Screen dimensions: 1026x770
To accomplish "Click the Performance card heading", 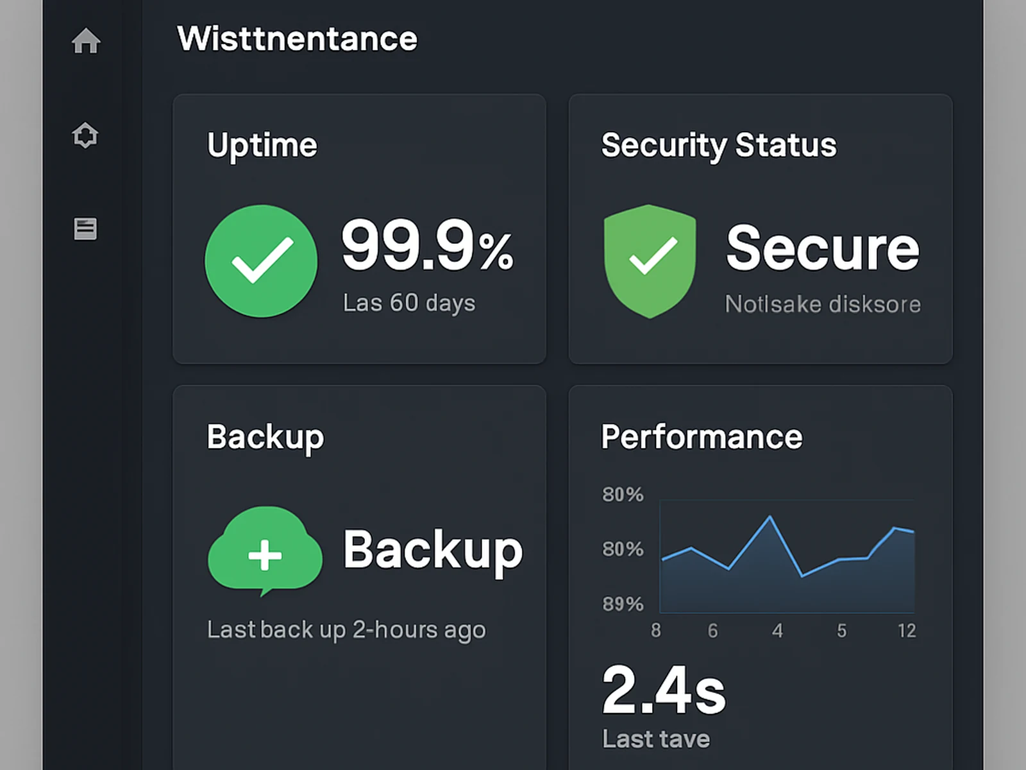I will [x=702, y=437].
